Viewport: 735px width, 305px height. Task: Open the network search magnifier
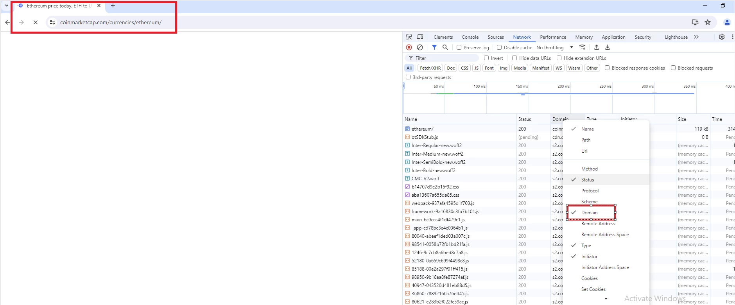tap(445, 47)
